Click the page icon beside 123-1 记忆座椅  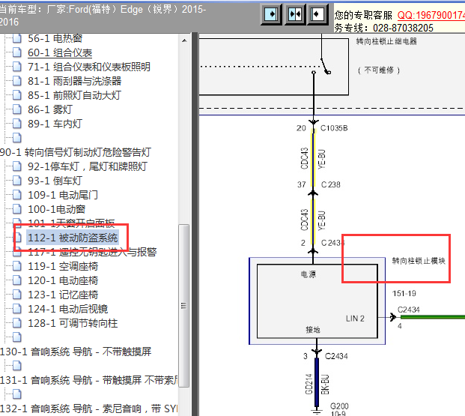click(x=17, y=295)
